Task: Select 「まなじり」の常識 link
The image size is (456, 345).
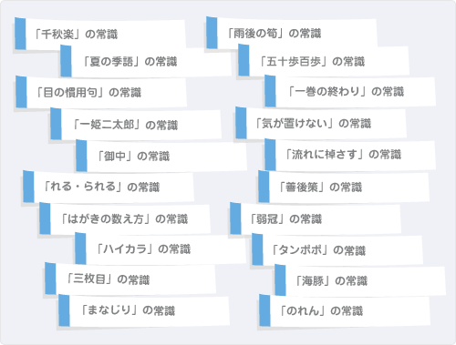Action: 144,310
